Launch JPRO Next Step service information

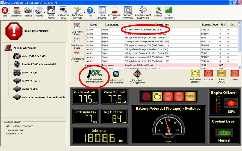(x=95, y=76)
